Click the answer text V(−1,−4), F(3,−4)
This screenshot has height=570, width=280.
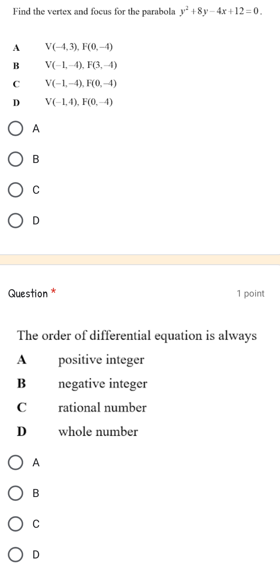pos(81,65)
